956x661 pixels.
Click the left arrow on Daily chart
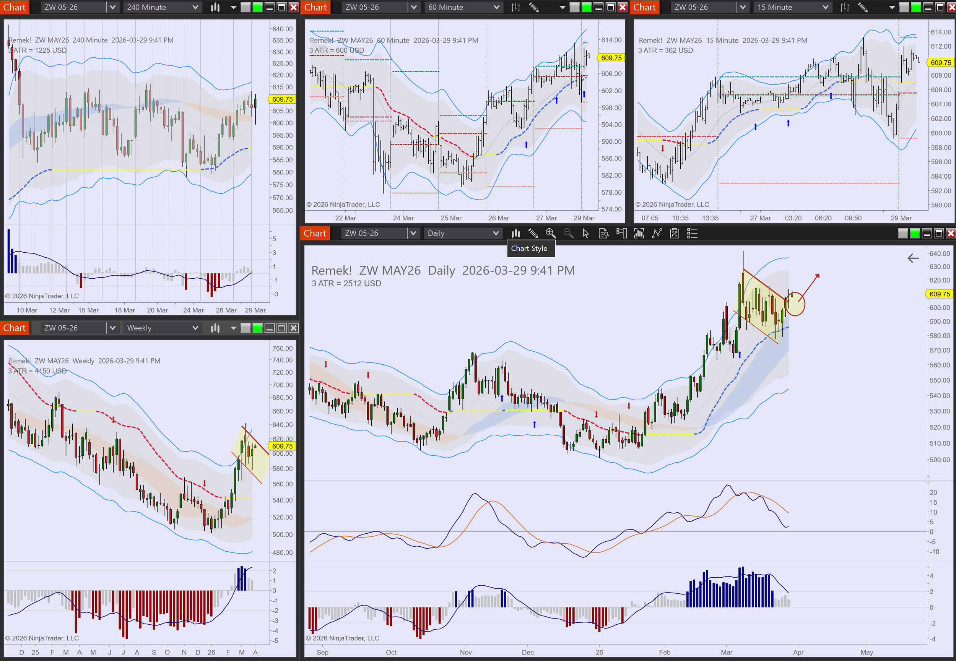(913, 258)
